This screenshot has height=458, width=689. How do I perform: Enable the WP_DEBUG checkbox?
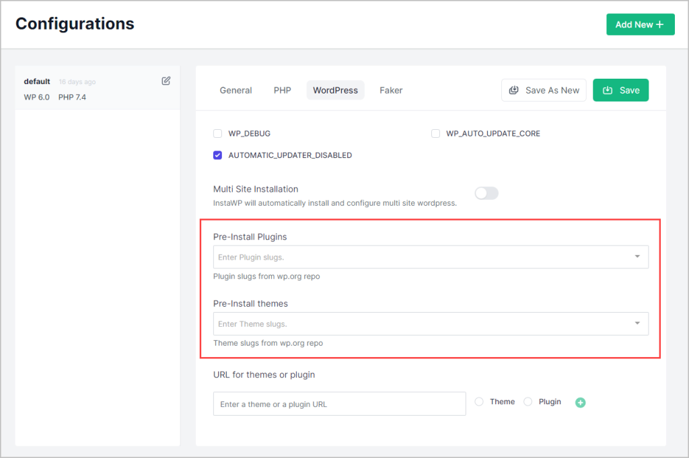[218, 134]
